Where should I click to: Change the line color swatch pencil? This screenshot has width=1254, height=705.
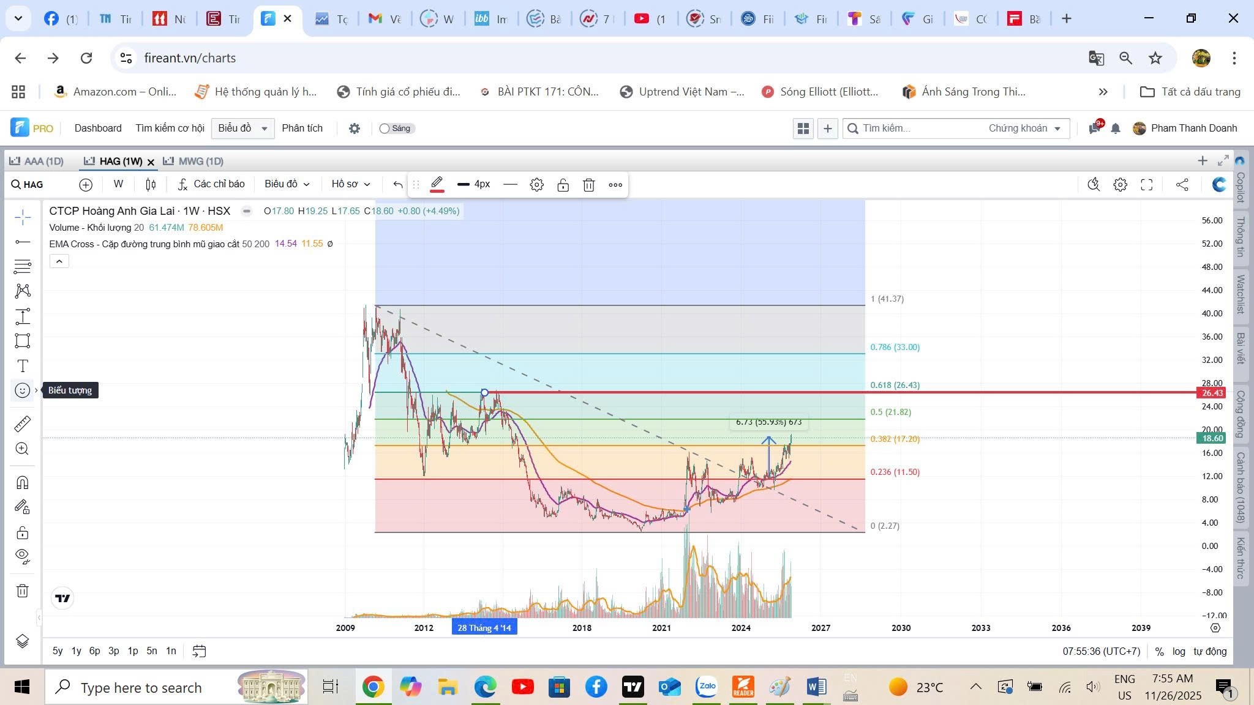[x=437, y=184]
